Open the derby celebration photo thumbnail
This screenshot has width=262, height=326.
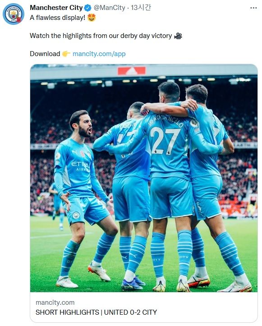click(144, 178)
